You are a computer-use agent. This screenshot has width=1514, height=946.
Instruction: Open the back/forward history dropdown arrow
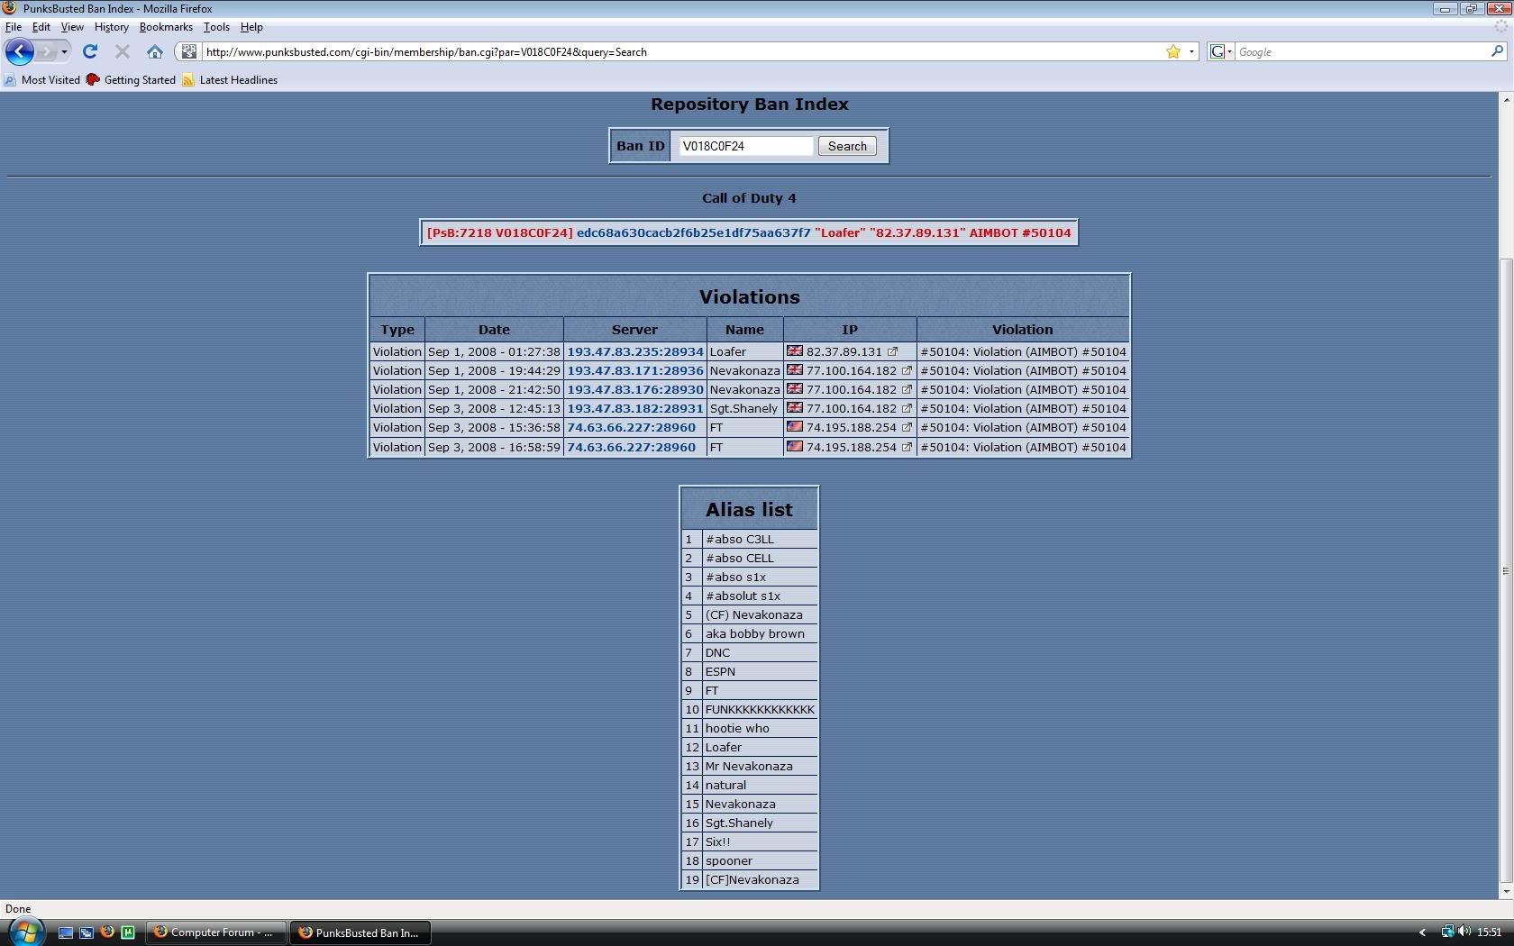click(x=64, y=51)
